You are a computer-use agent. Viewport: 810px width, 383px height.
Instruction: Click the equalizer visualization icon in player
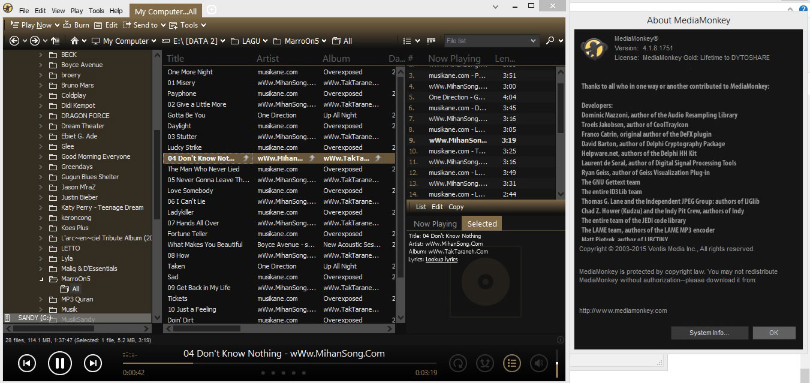click(129, 354)
